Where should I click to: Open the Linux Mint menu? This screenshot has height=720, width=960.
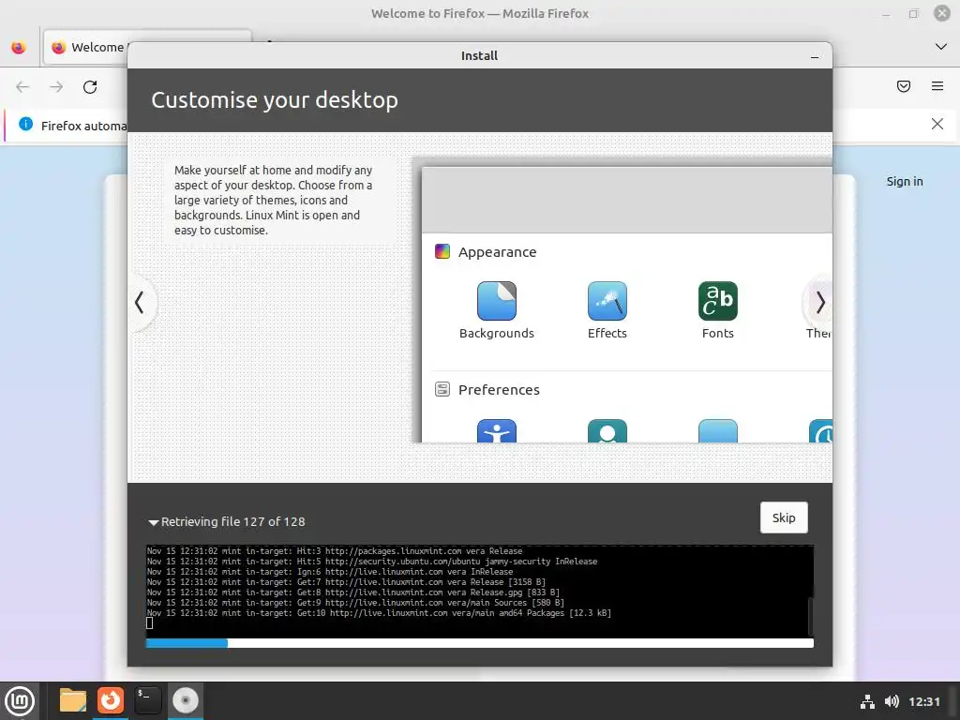(20, 701)
